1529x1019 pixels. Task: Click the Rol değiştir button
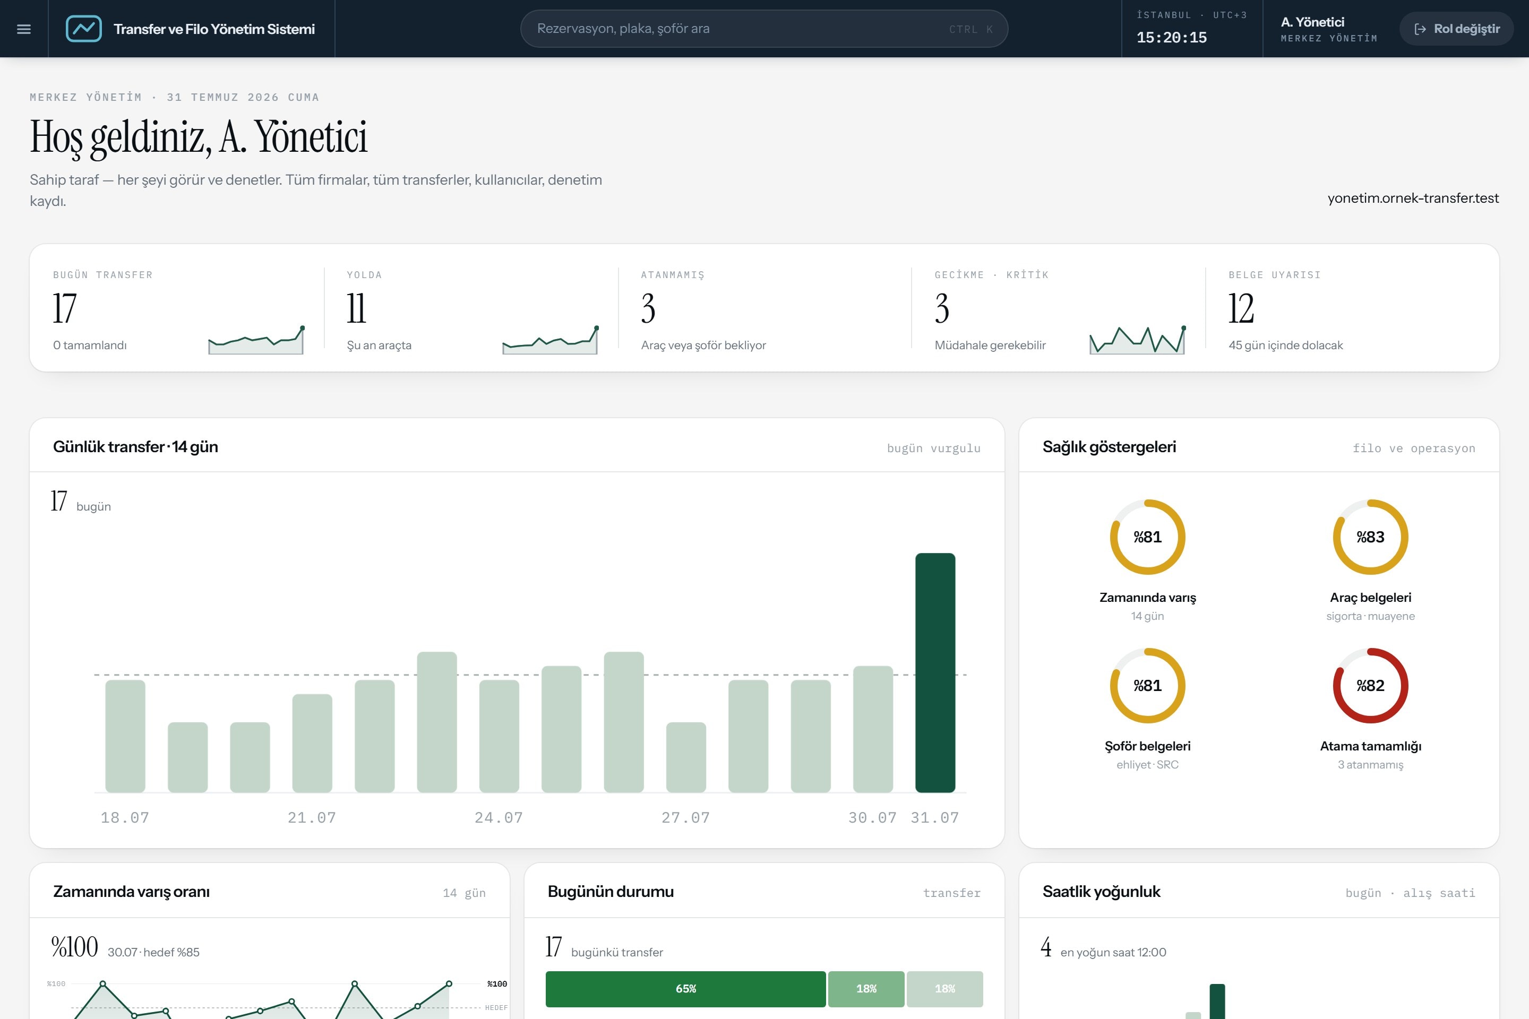(1457, 29)
